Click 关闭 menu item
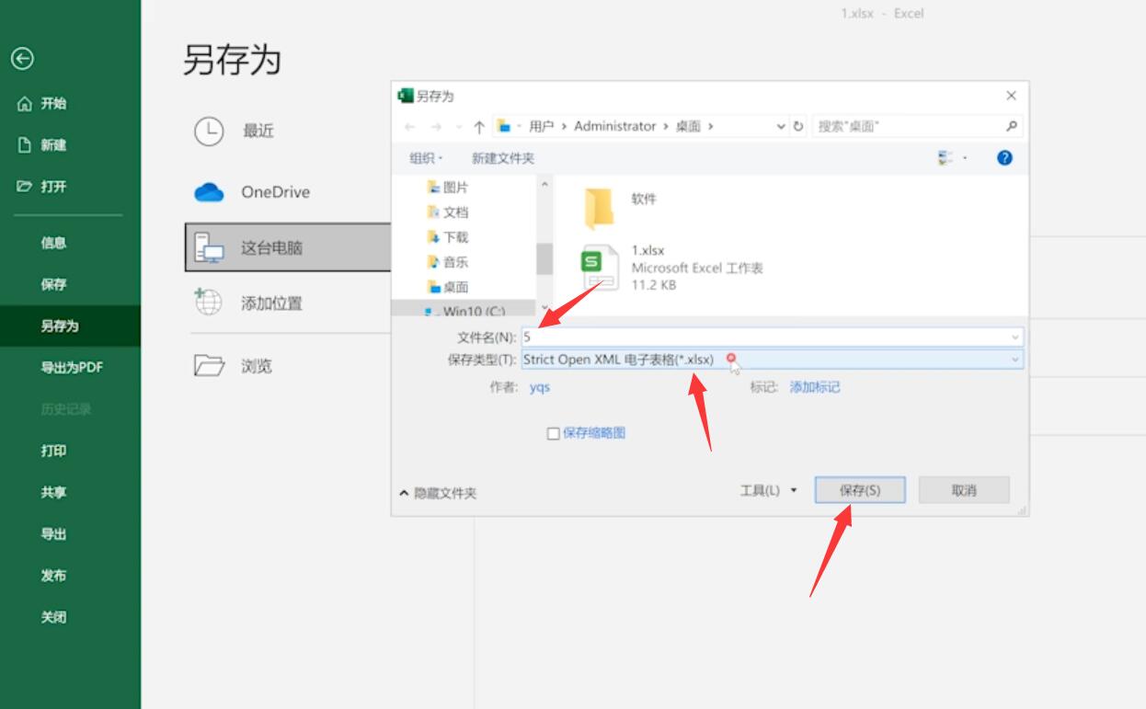The image size is (1146, 709). [53, 617]
